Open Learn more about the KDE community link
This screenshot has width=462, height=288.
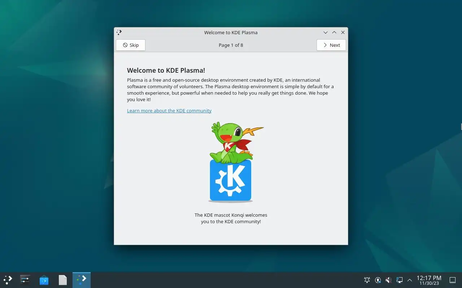pyautogui.click(x=169, y=111)
